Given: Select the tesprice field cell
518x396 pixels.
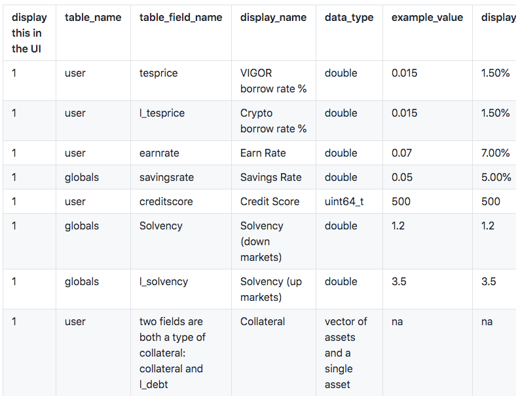Looking at the screenshot, I should point(158,73).
